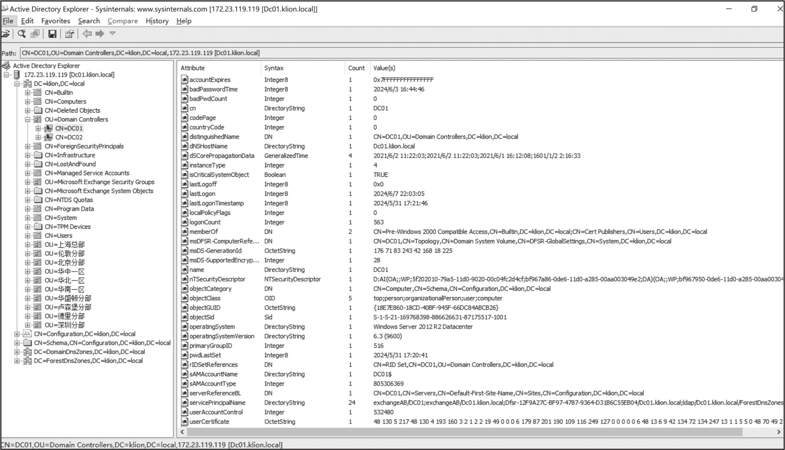Select the distinguishedName attribute row
The width and height of the screenshot is (785, 450).
pyautogui.click(x=481, y=136)
